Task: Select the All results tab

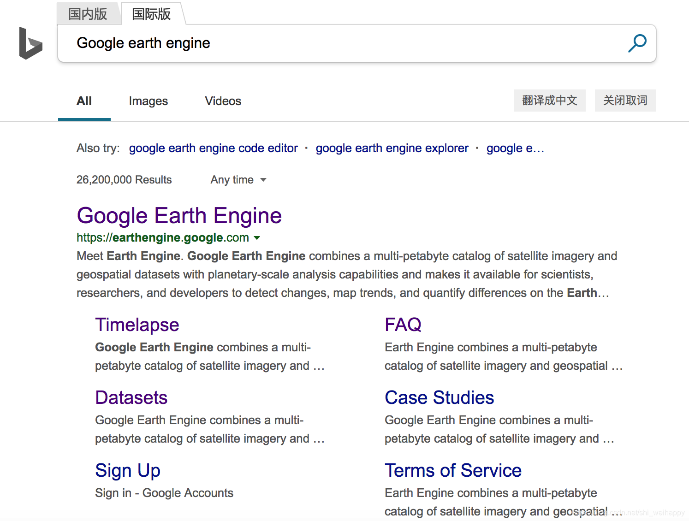Action: [x=84, y=101]
